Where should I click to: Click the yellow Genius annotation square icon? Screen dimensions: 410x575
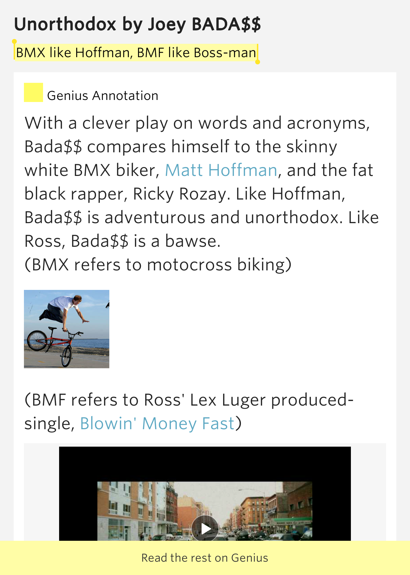(33, 92)
